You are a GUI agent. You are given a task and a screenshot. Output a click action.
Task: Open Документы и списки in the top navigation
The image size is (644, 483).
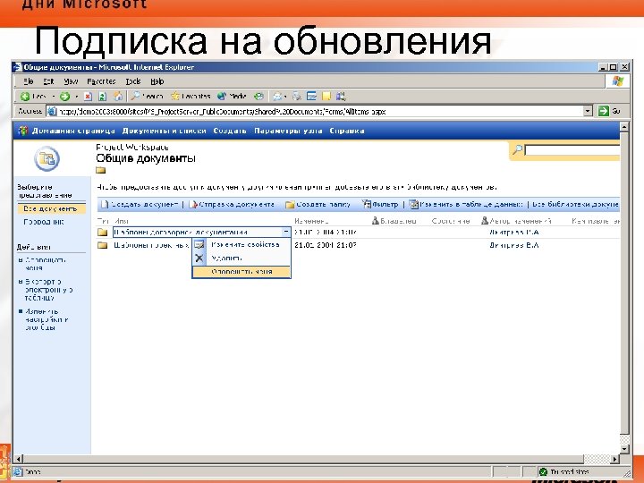pyautogui.click(x=165, y=131)
